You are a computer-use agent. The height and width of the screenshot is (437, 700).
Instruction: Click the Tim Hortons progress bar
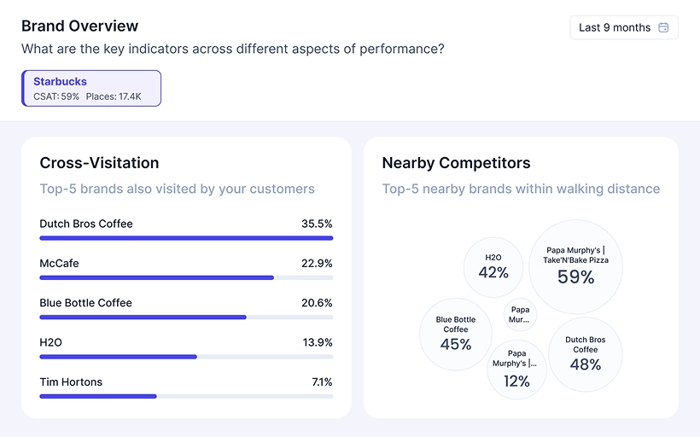click(x=186, y=396)
